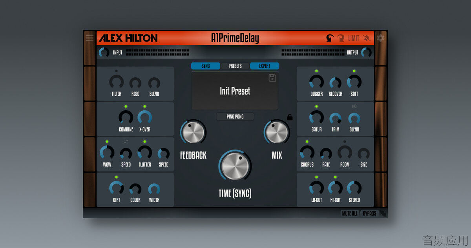This screenshot has width=471, height=248.
Task: Toggle the Wow LED switch
Action: pyautogui.click(x=107, y=142)
